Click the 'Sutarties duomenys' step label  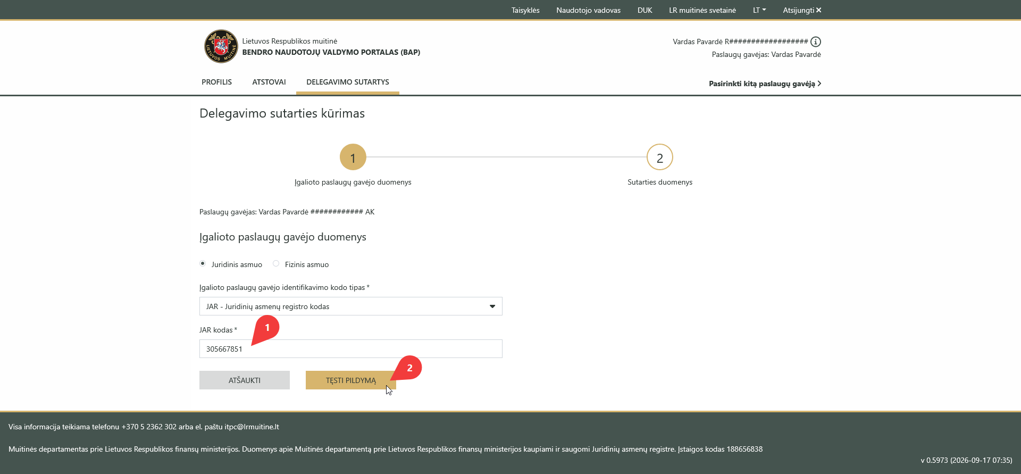coord(660,182)
